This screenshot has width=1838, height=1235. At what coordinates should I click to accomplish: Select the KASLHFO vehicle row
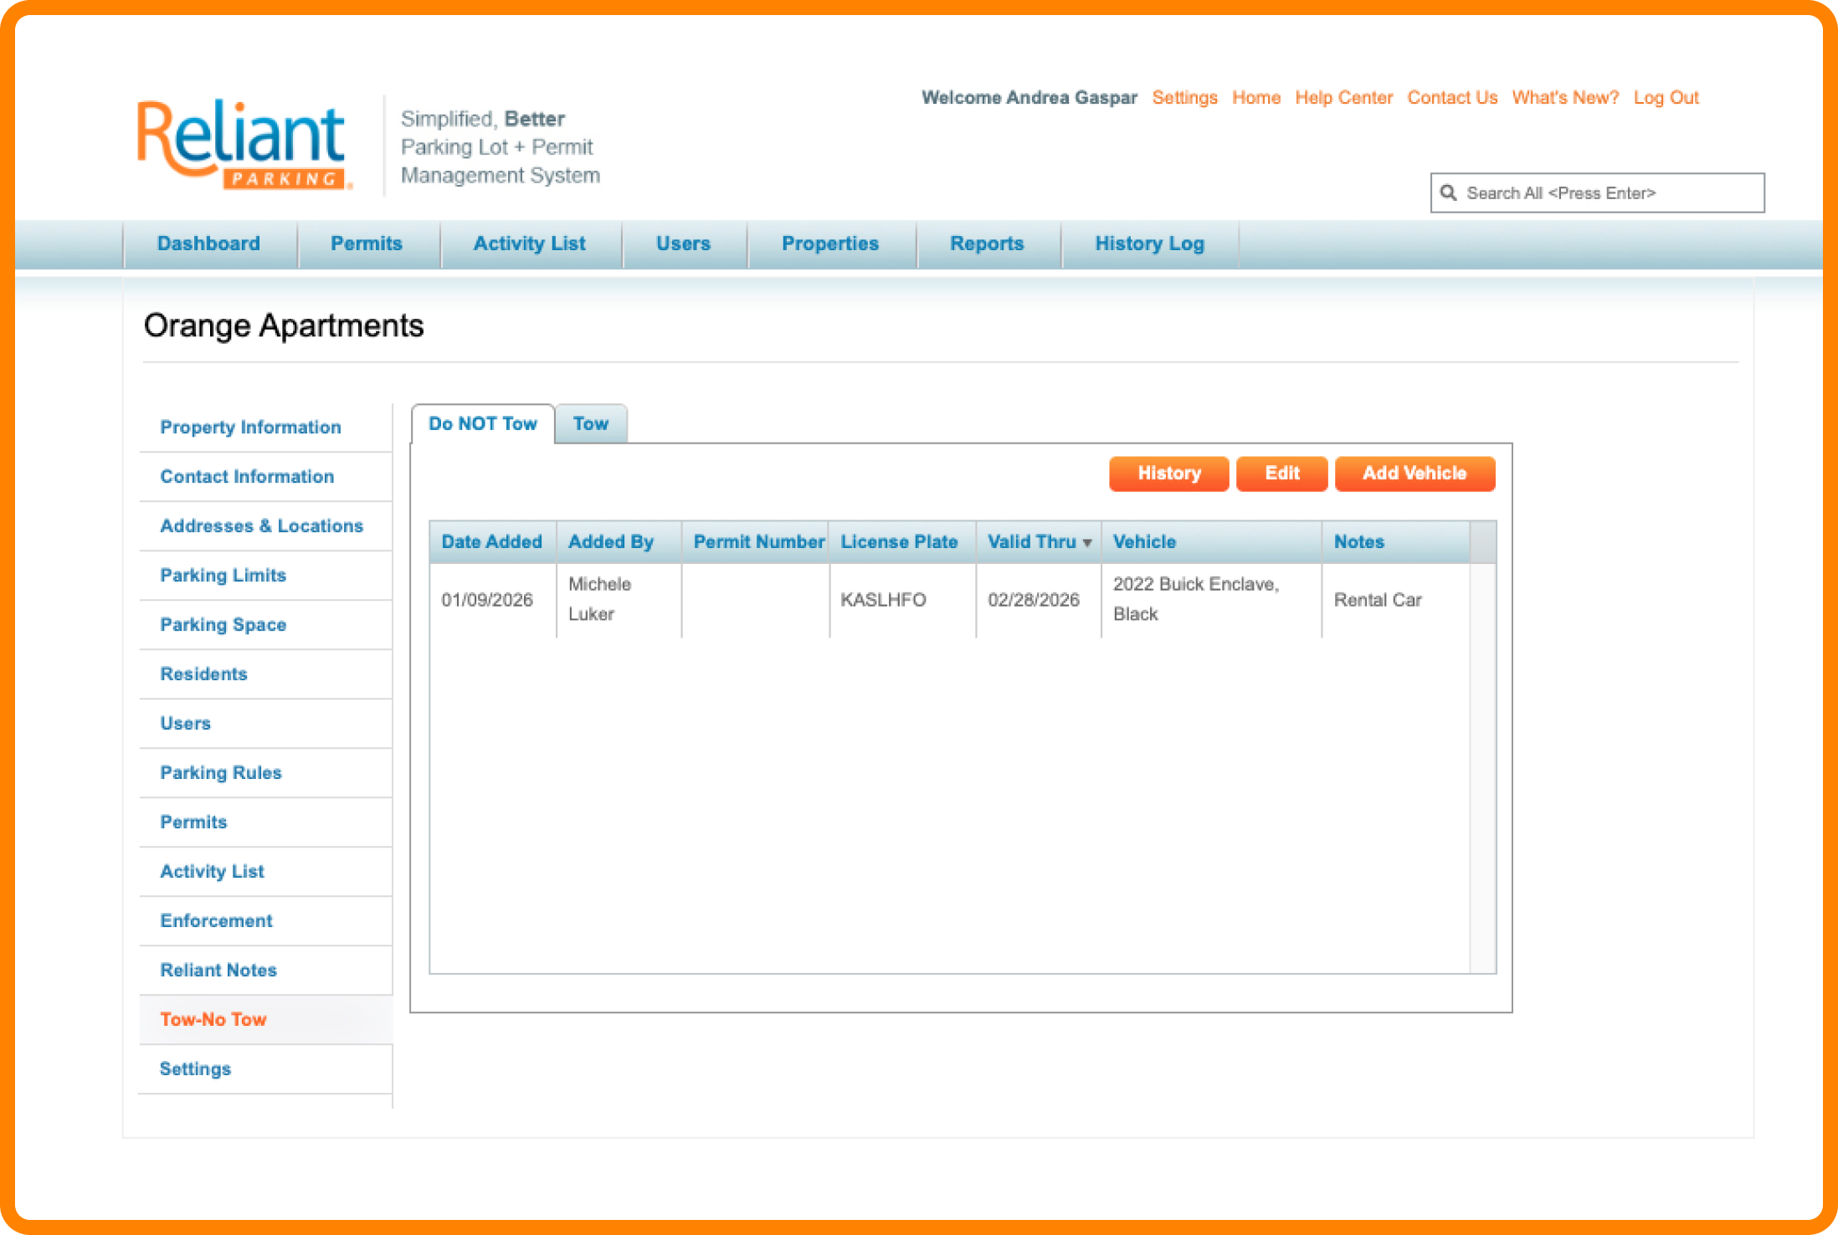tap(883, 600)
